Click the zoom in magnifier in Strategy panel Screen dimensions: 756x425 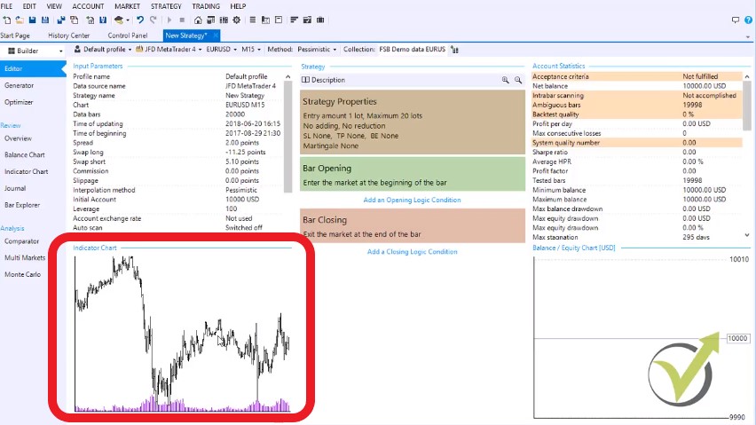point(506,80)
